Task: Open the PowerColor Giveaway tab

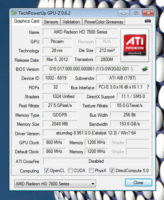Action: (x=104, y=22)
